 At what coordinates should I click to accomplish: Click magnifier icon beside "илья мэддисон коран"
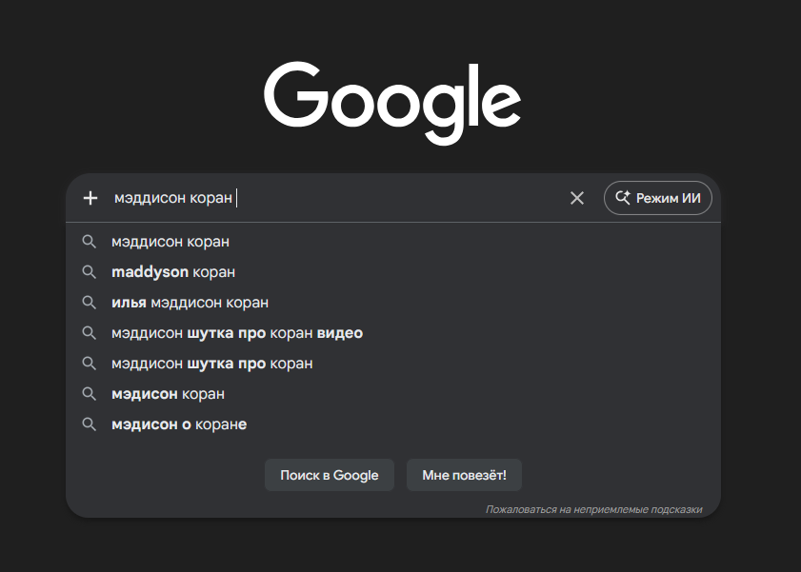(x=89, y=303)
